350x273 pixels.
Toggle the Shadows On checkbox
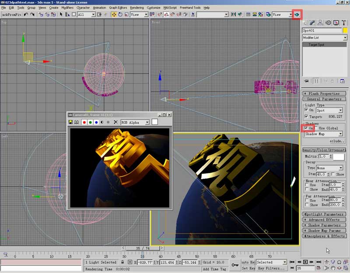pos(306,128)
